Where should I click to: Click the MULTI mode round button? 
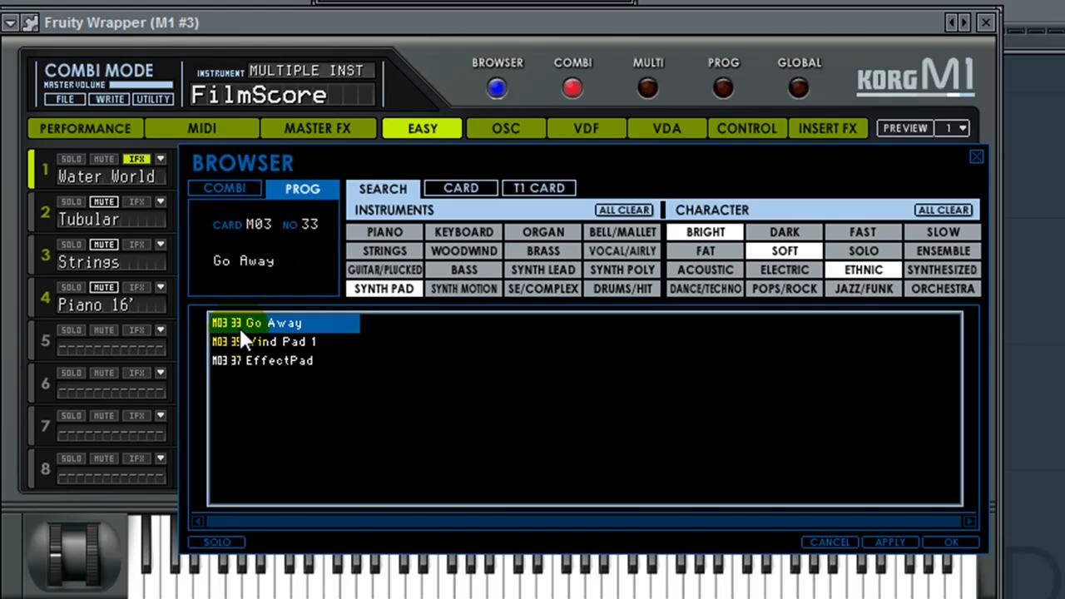tap(648, 87)
